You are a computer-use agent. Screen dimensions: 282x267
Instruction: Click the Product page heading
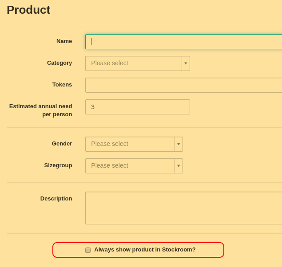[x=28, y=10]
